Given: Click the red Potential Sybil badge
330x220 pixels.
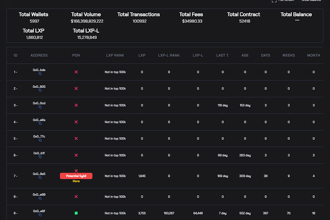Looking at the screenshot, I should point(76,176).
